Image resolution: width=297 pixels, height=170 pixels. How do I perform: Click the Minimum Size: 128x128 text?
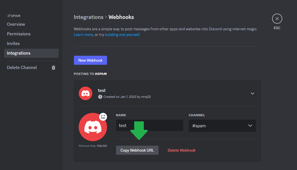(93, 146)
